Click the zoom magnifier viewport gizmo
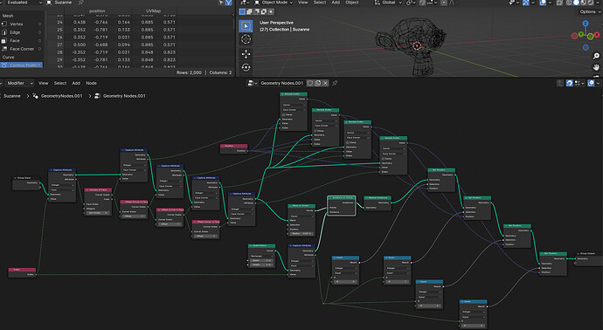 coord(596,57)
